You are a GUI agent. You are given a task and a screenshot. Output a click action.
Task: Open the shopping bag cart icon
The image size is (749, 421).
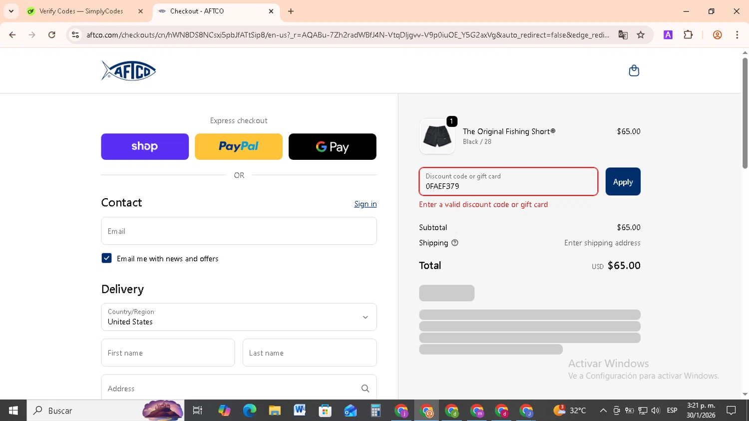click(x=634, y=70)
